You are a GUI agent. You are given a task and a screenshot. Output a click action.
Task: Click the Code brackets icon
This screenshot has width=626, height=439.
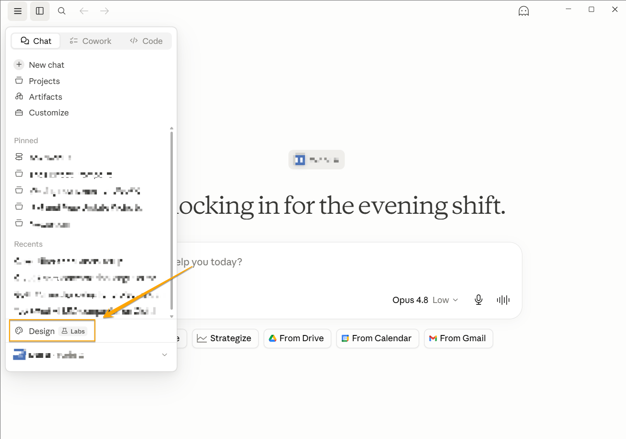point(134,41)
